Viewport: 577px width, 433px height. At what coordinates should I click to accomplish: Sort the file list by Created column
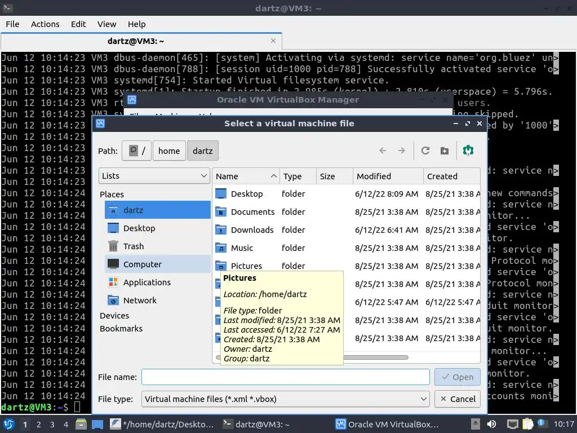point(452,176)
